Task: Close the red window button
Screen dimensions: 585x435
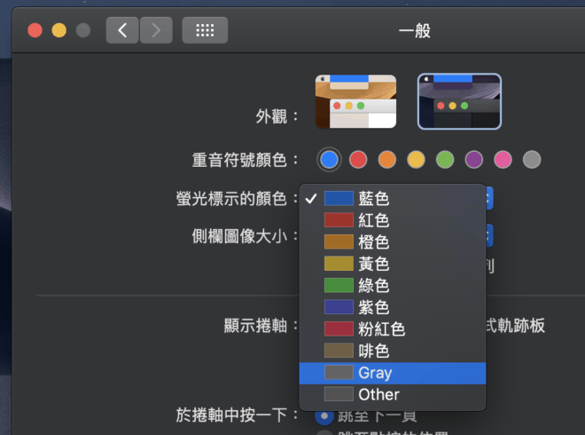Action: [35, 30]
